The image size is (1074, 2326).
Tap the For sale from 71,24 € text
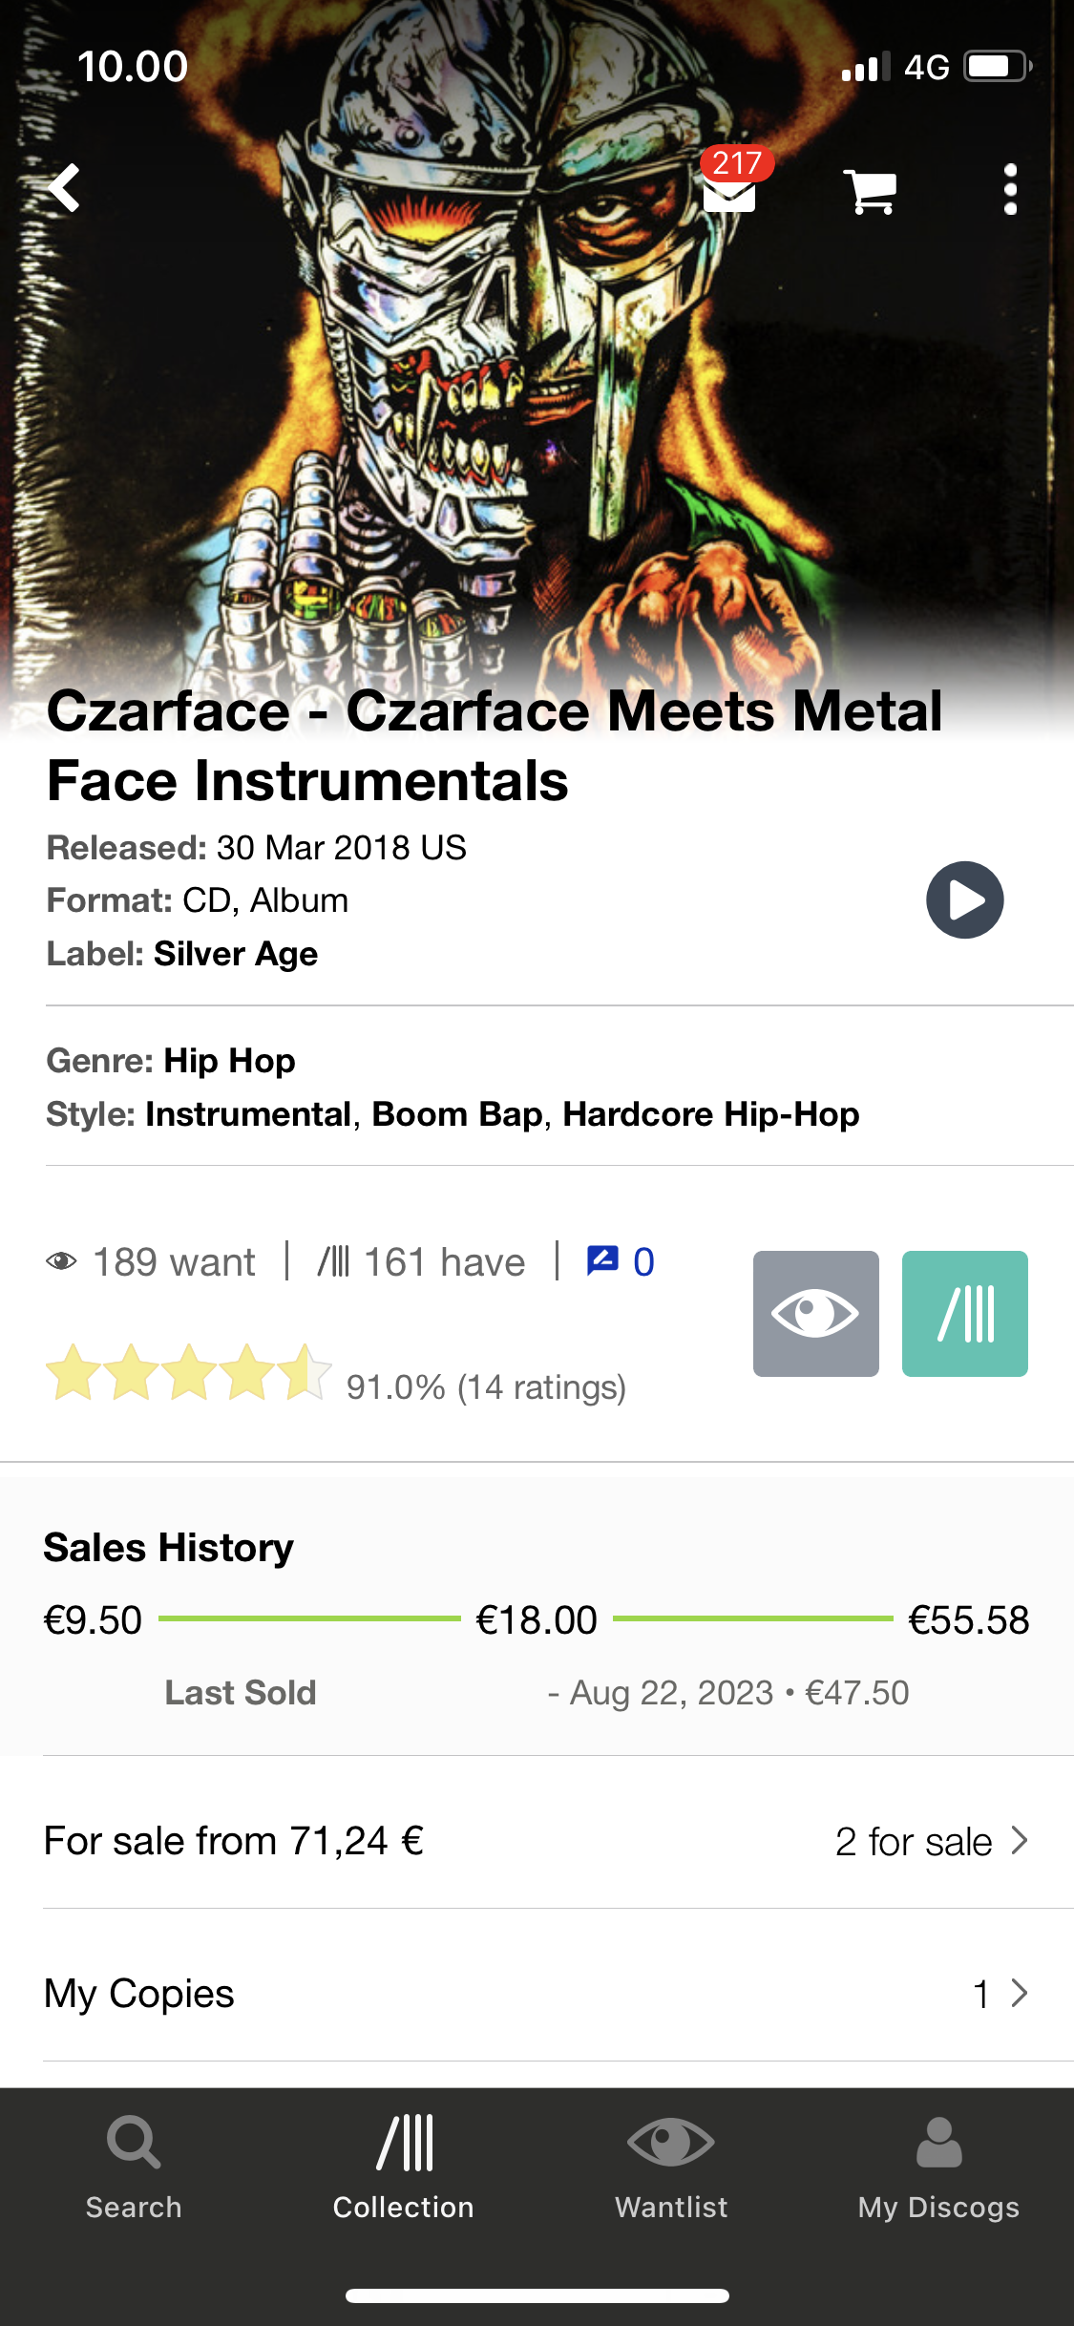234,1841
